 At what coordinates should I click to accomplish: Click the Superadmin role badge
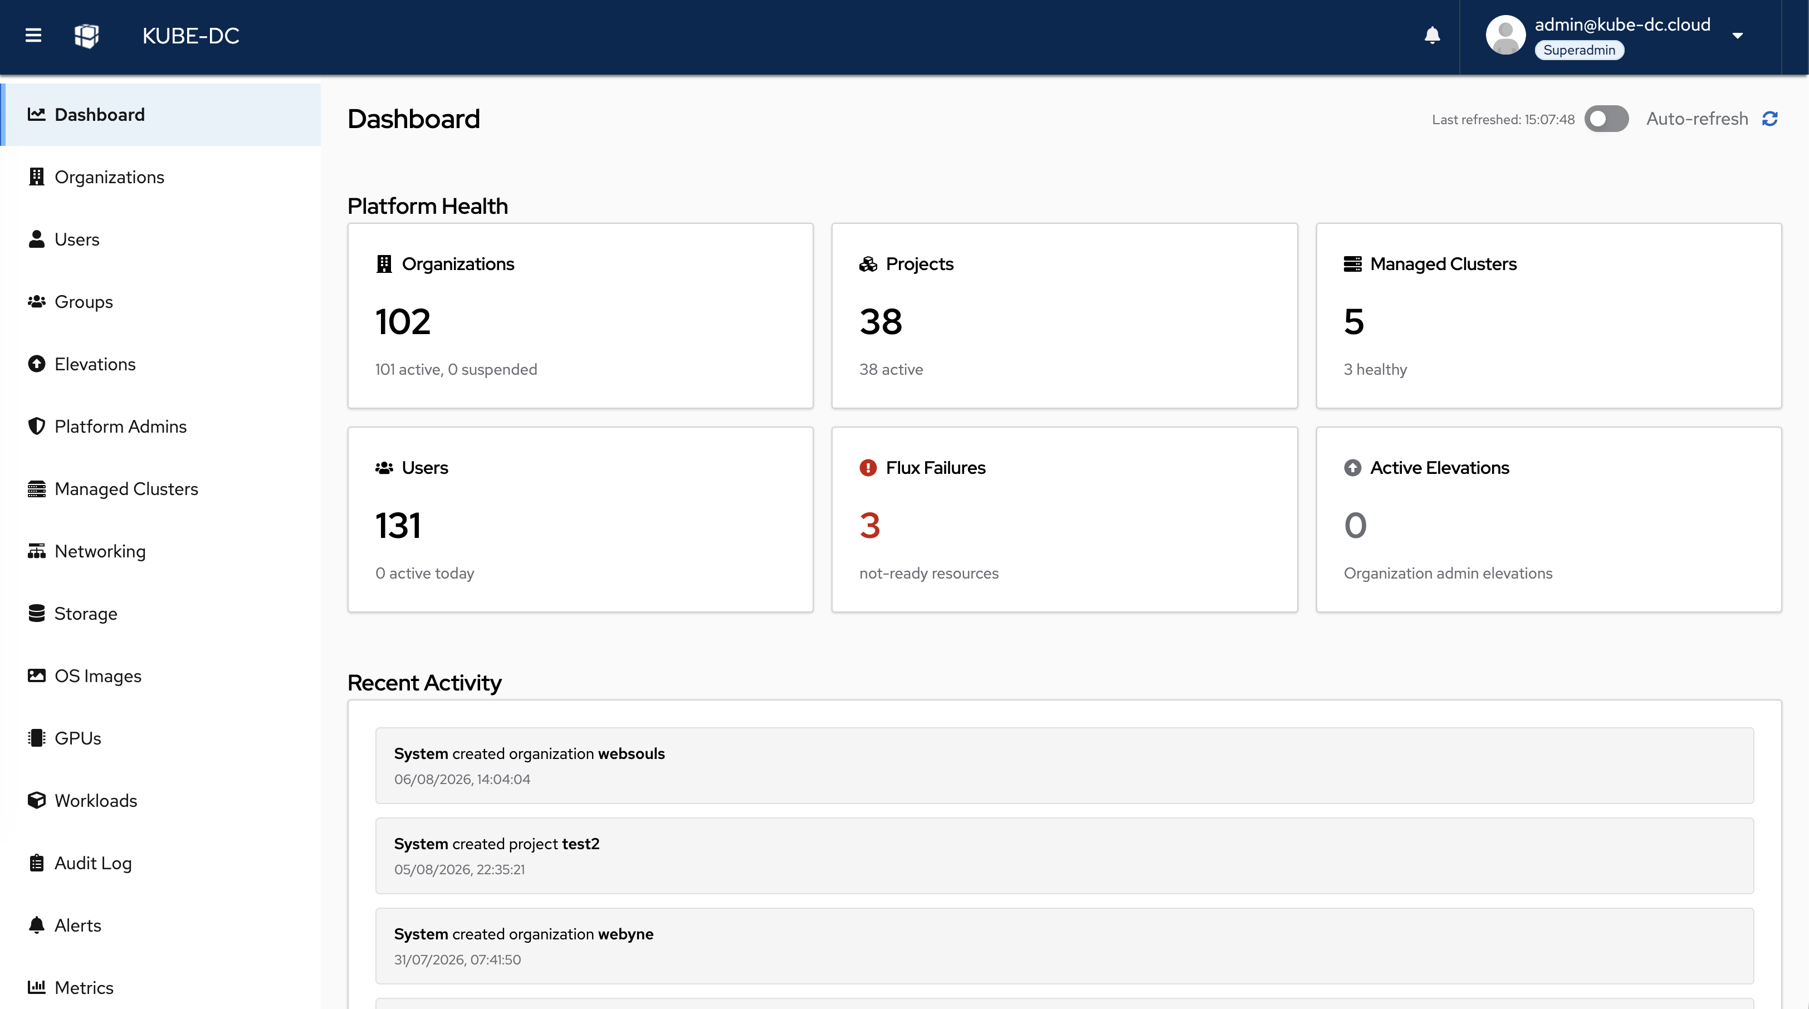(x=1578, y=50)
